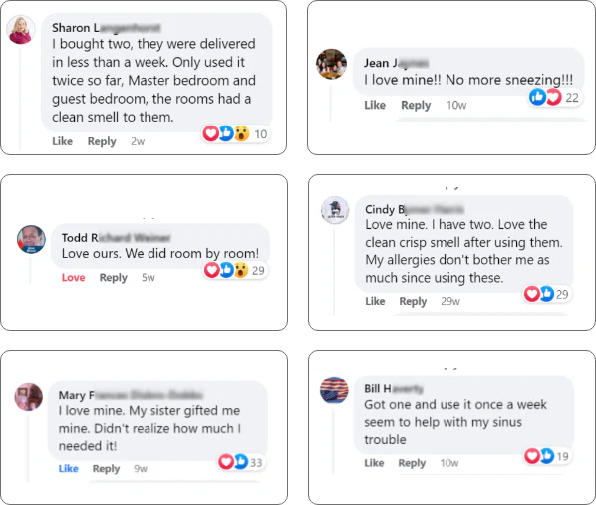Screen dimensions: 596x505
Task: Open reaction icons on Todd's comment
Action: tap(235, 270)
